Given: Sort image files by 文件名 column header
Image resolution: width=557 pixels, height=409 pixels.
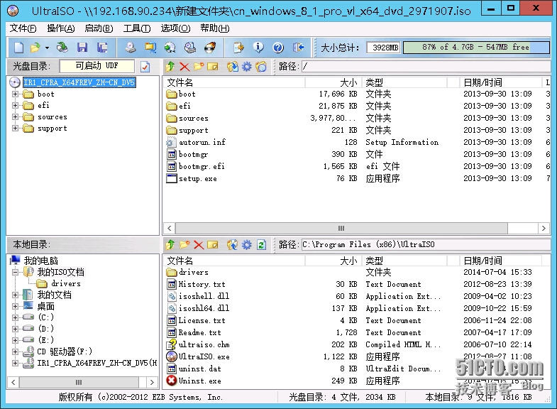Looking at the screenshot, I should point(233,82).
